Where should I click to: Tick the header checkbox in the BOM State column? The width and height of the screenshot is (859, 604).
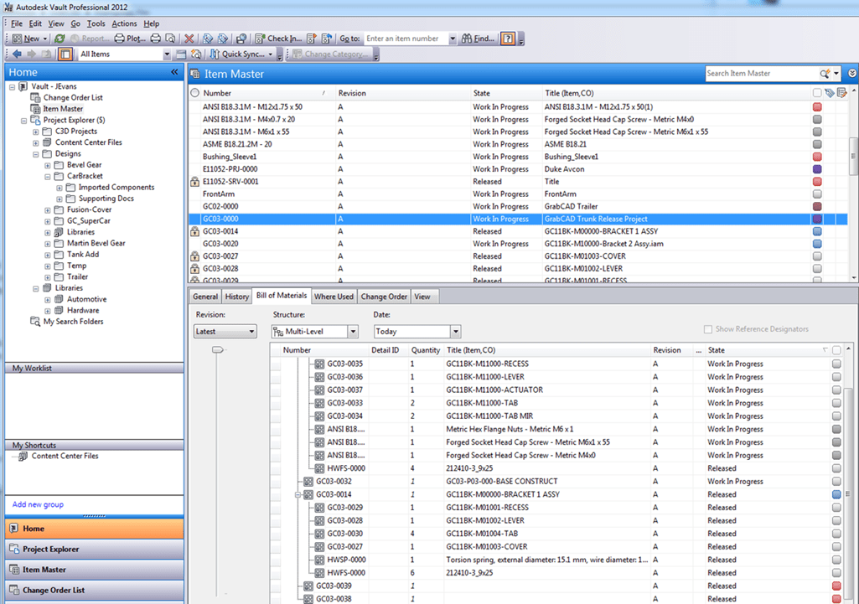(x=836, y=350)
